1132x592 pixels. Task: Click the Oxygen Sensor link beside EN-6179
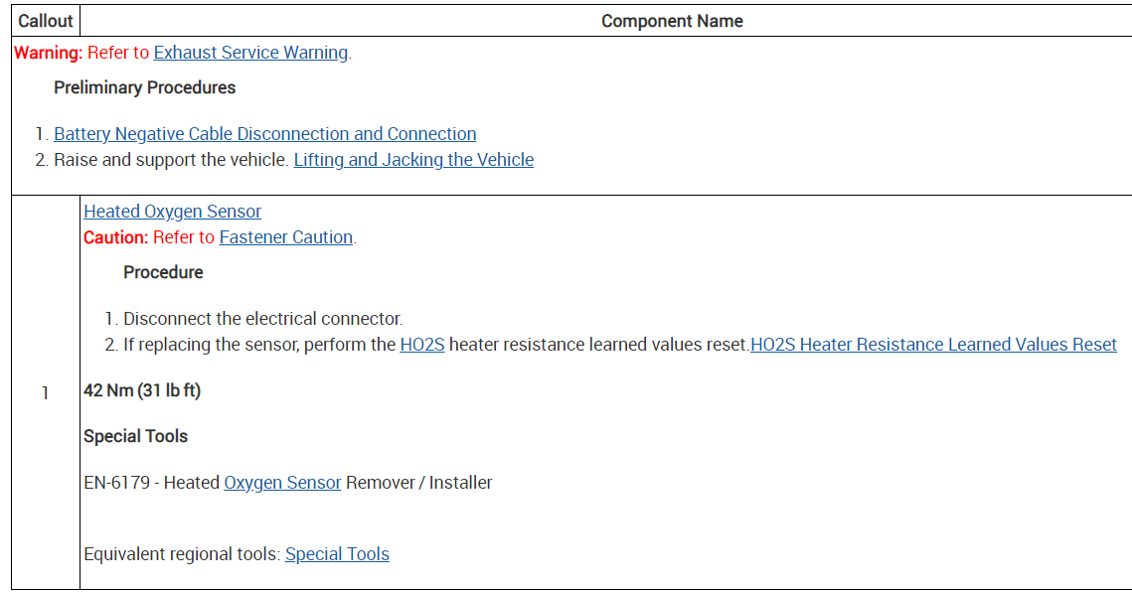[282, 483]
